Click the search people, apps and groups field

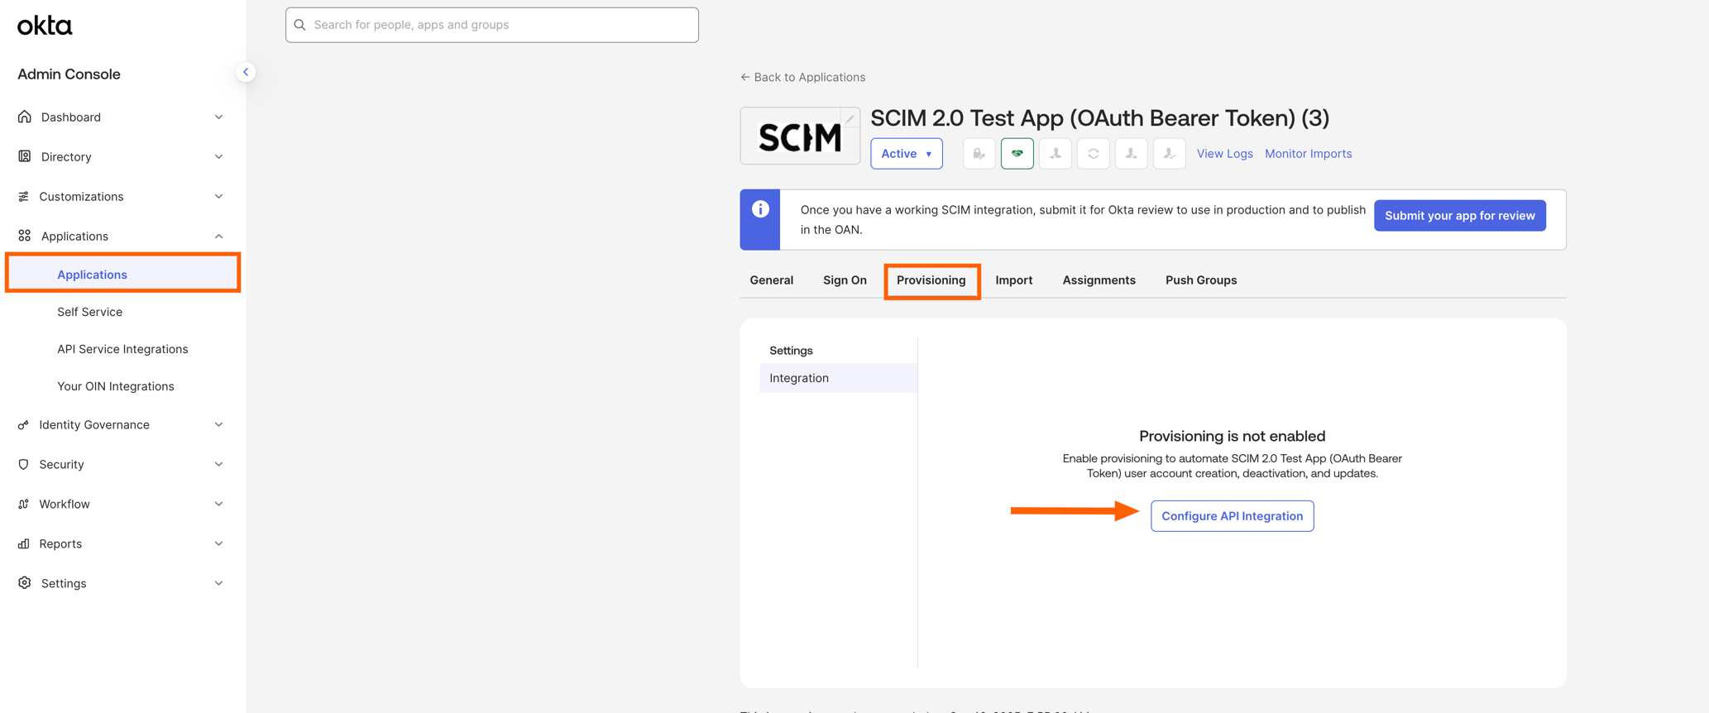pos(492,25)
